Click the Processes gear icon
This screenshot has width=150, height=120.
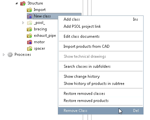10,55
